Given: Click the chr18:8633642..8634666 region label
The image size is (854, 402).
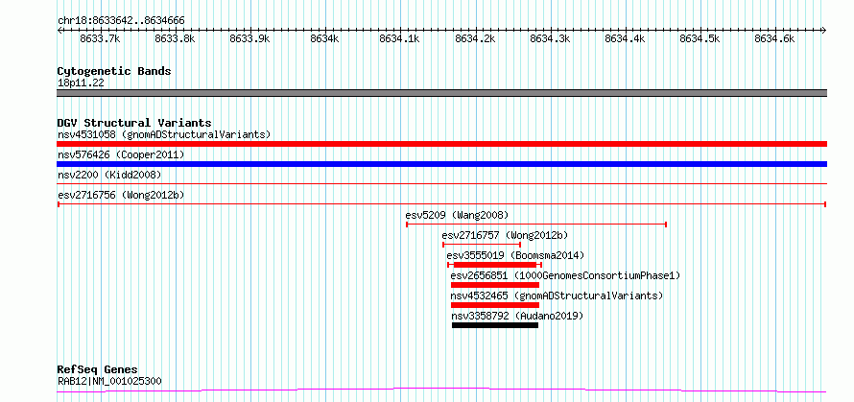Looking at the screenshot, I should [121, 21].
